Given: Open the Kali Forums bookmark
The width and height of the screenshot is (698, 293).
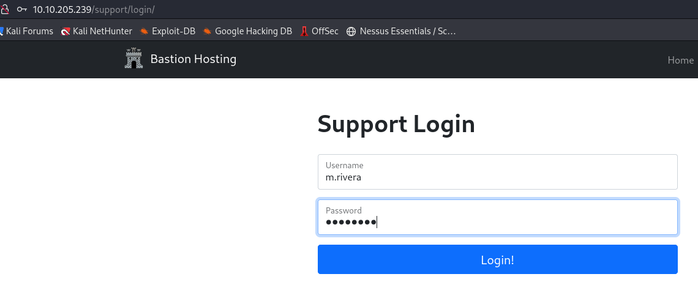Looking at the screenshot, I should pos(29,31).
